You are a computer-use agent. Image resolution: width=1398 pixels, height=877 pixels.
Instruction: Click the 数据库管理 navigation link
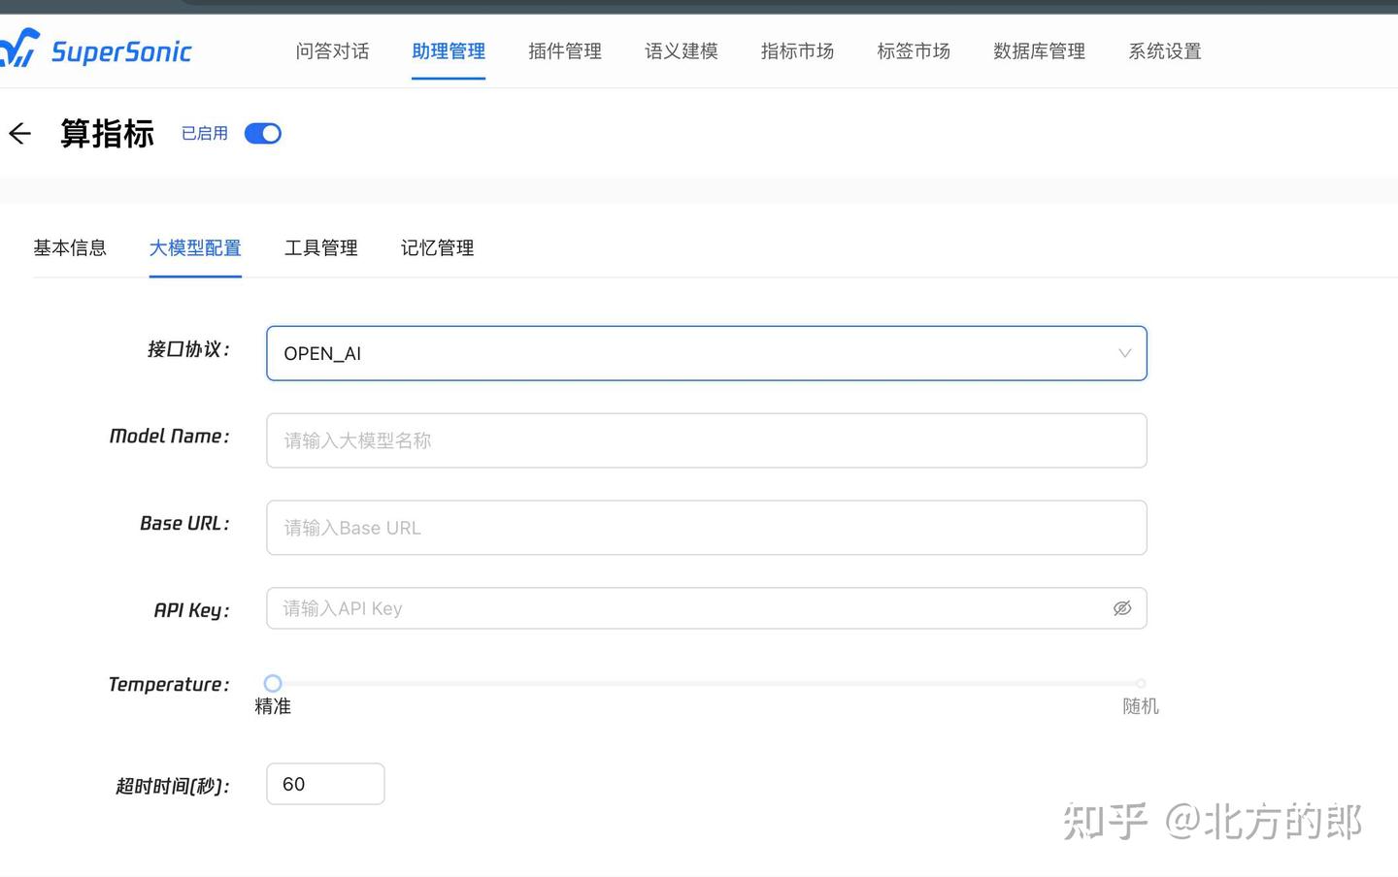click(1039, 51)
